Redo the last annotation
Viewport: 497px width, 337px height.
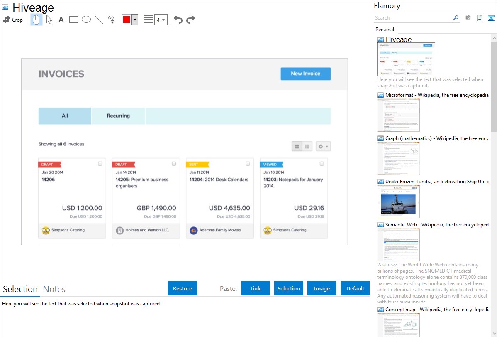(190, 20)
